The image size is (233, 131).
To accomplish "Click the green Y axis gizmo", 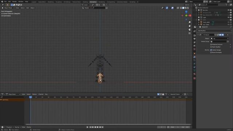I will coord(186,15).
